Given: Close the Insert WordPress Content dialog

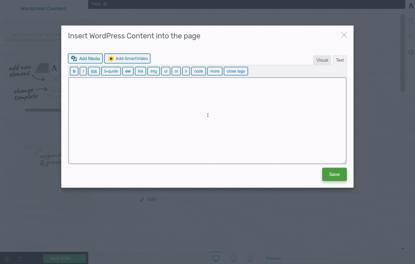Looking at the screenshot, I should (344, 35).
